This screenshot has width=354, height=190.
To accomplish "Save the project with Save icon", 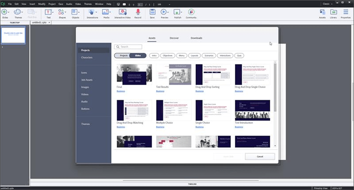I will (152, 12).
